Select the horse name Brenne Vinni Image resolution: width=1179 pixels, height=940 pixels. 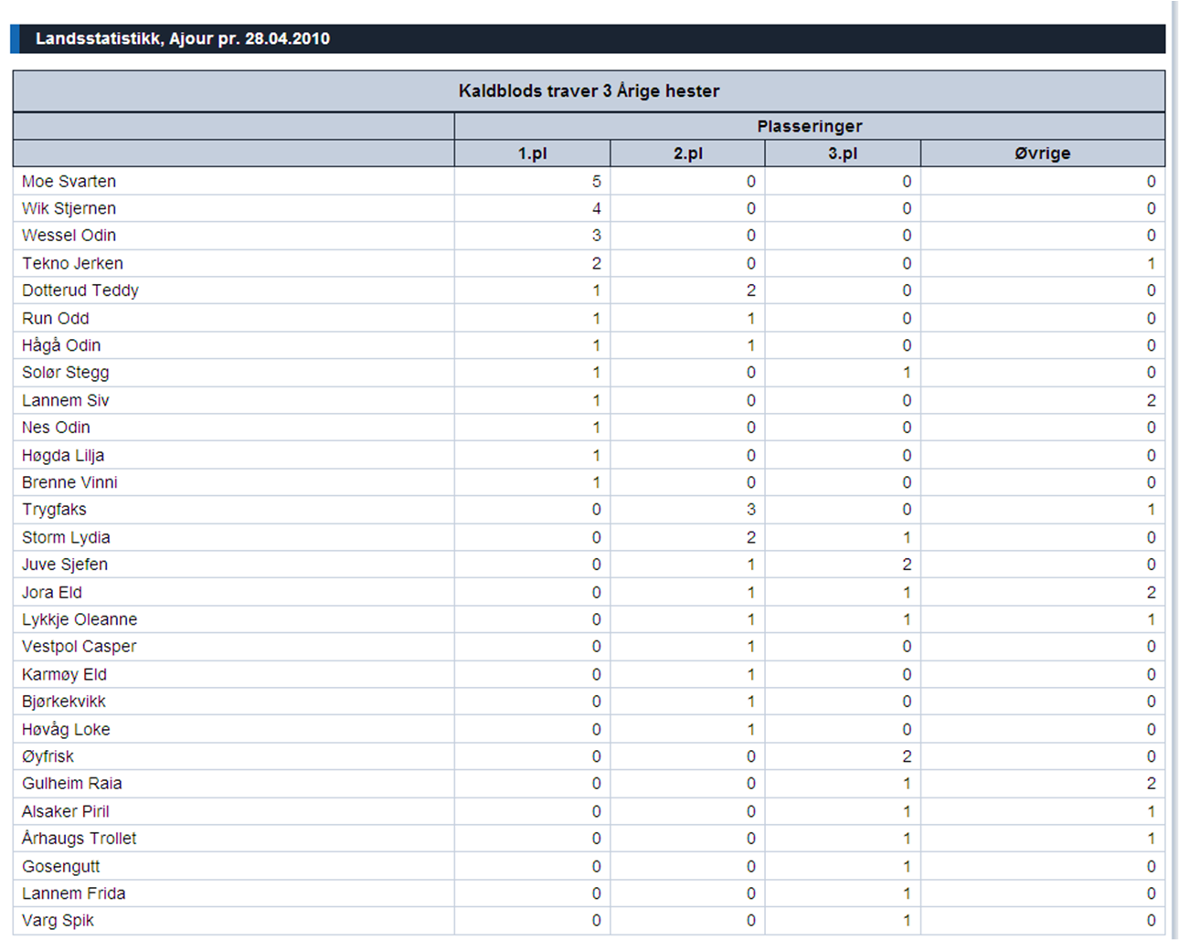(69, 482)
